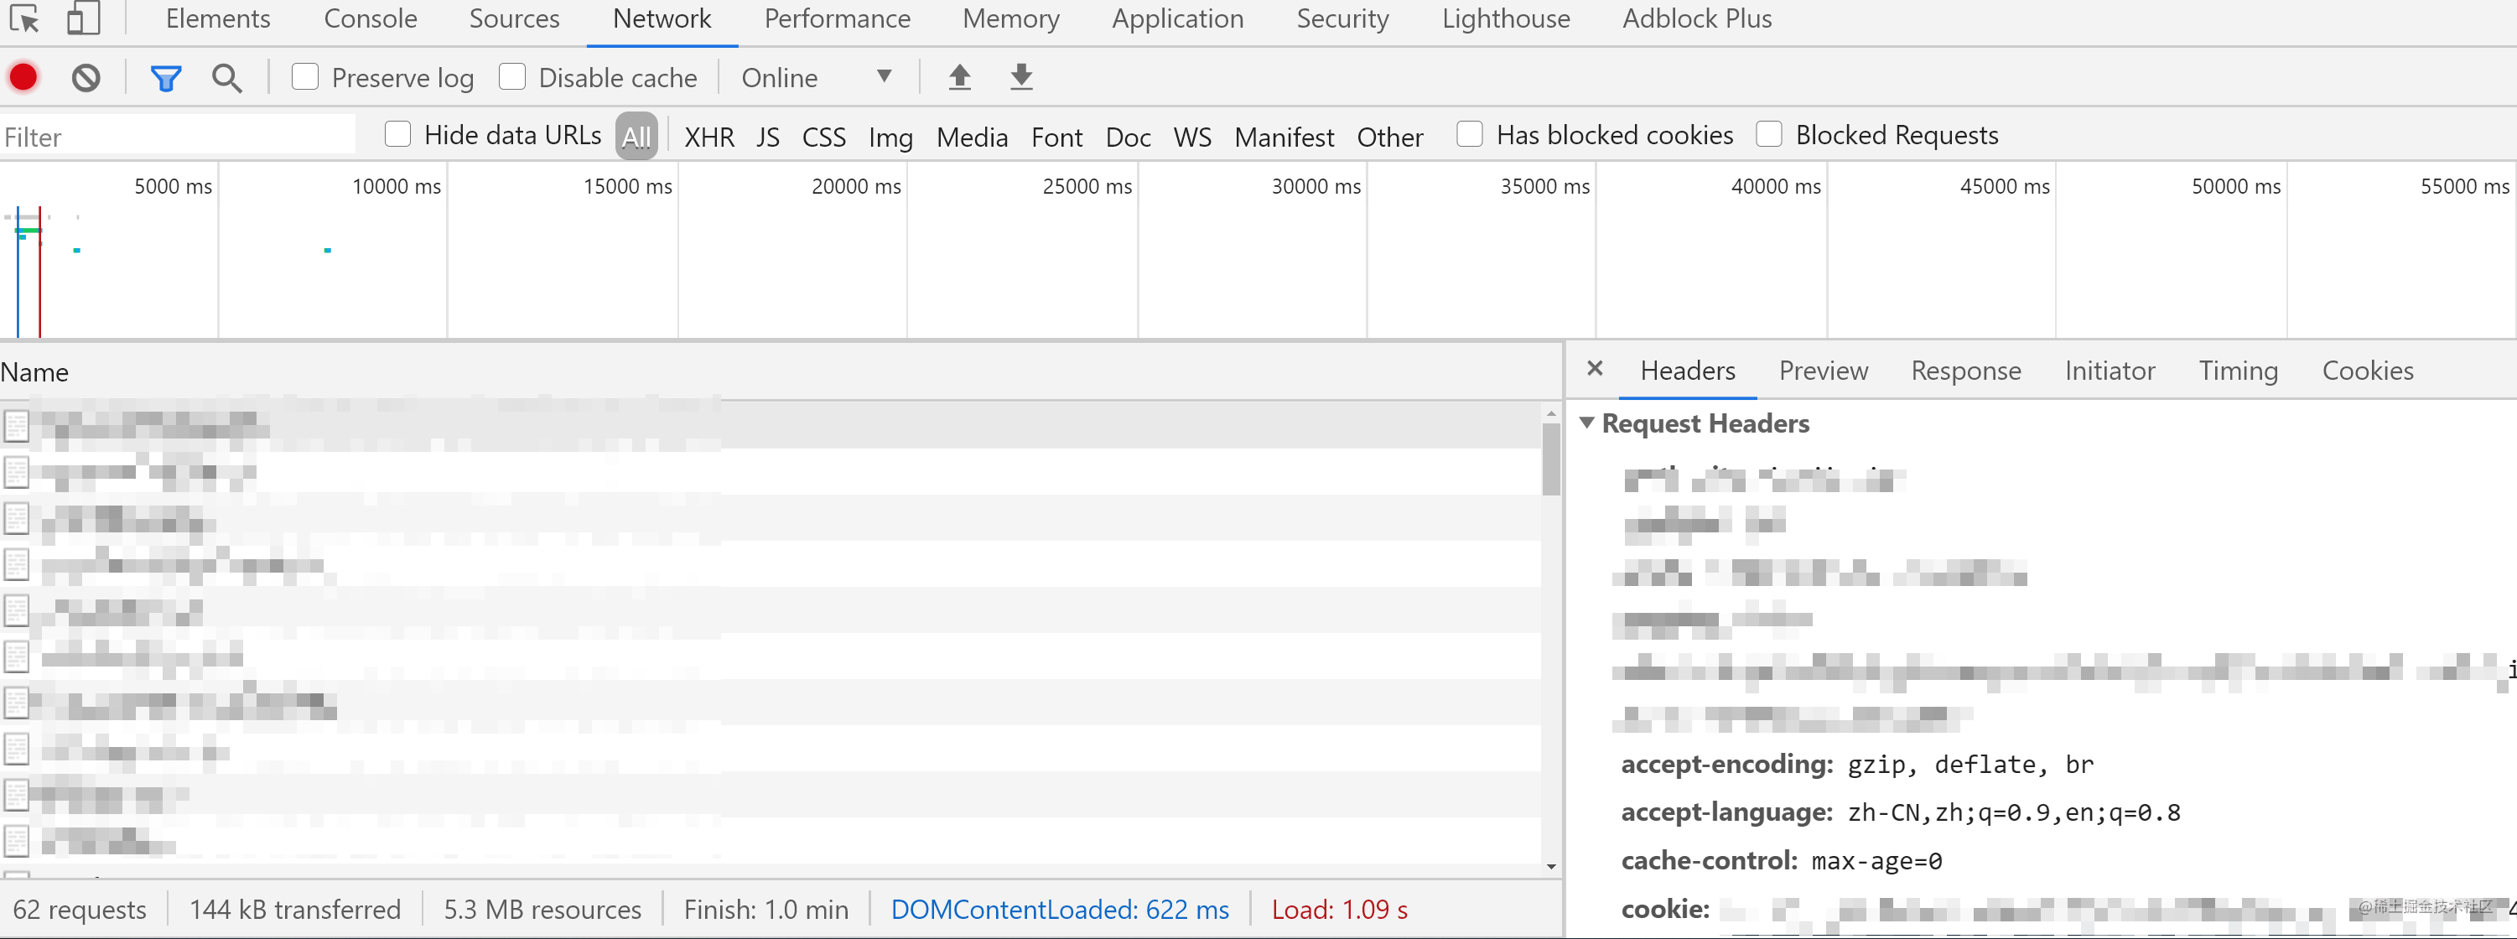
Task: Clear the network log icon
Action: 86,77
